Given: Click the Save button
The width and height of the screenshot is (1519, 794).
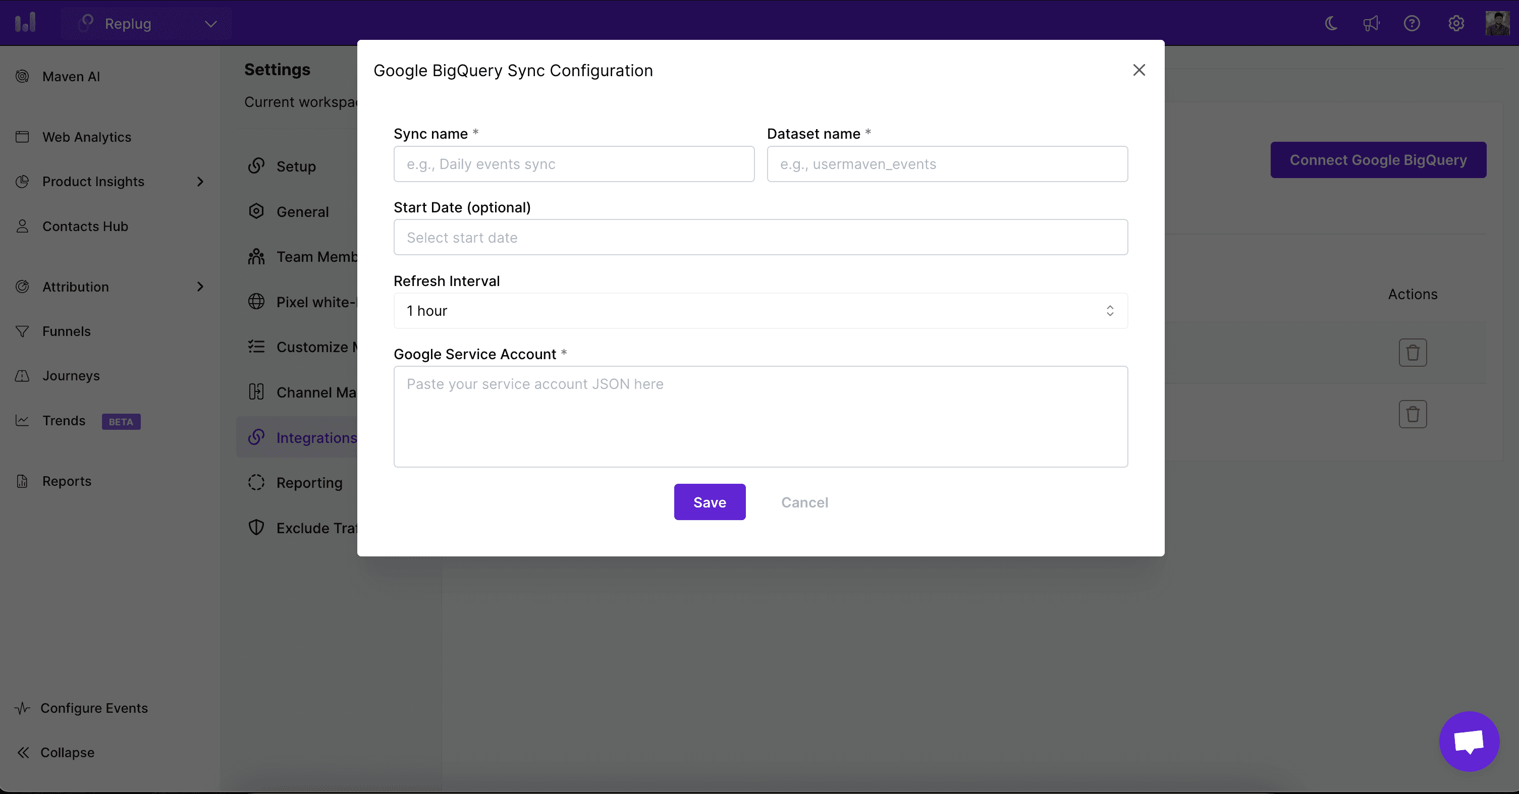Looking at the screenshot, I should pos(710,502).
